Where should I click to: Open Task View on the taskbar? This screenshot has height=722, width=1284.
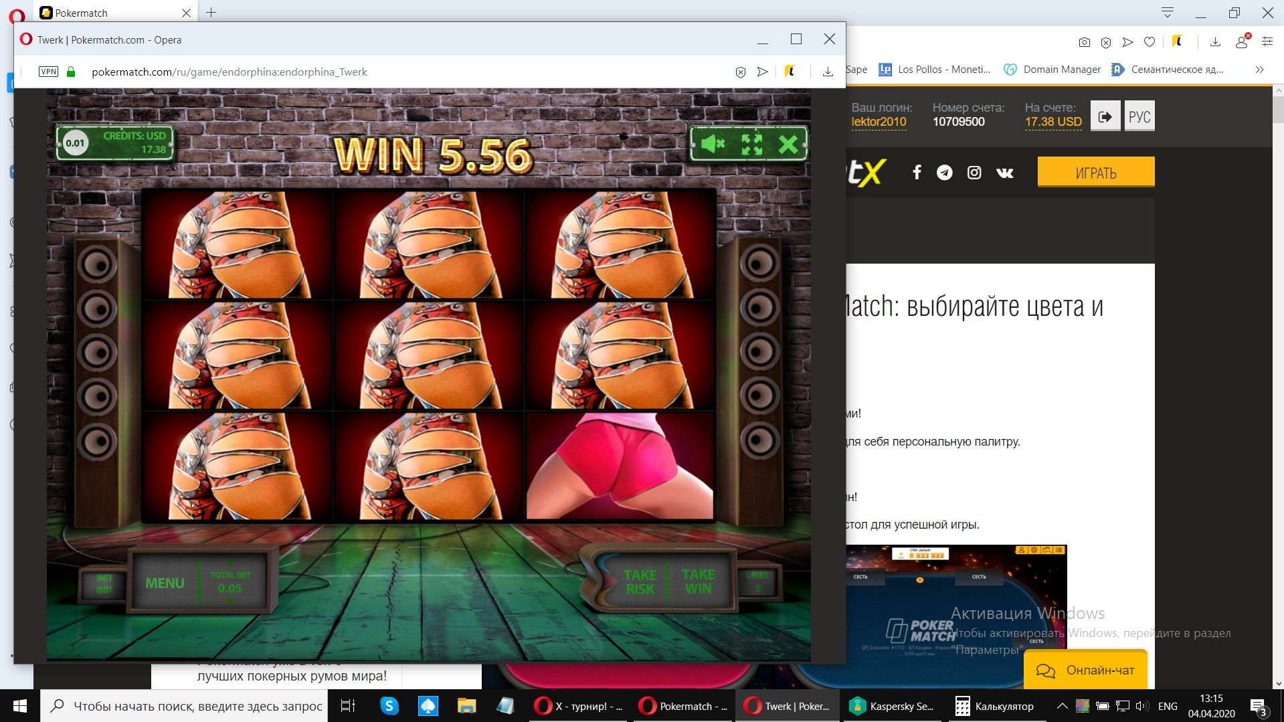(348, 706)
